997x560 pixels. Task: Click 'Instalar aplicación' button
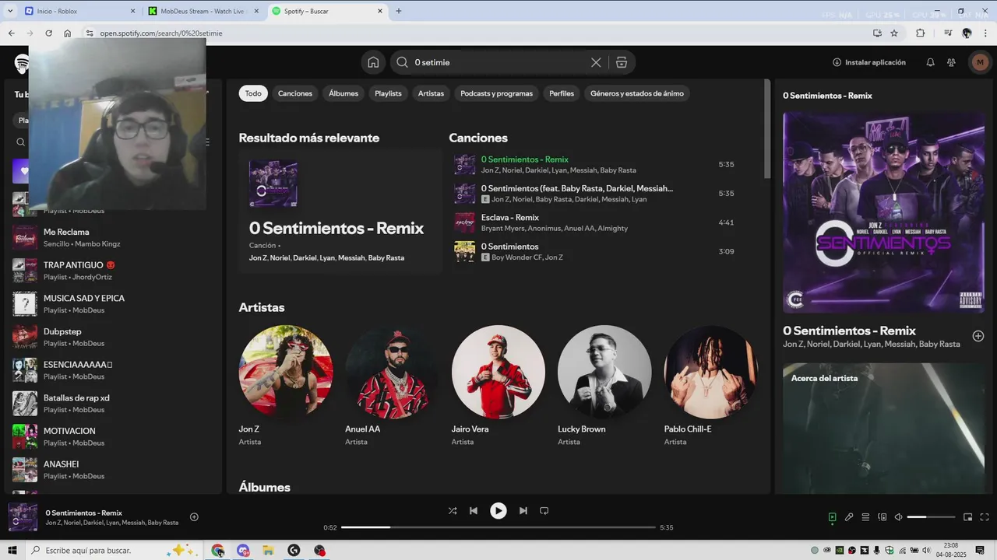[869, 62]
